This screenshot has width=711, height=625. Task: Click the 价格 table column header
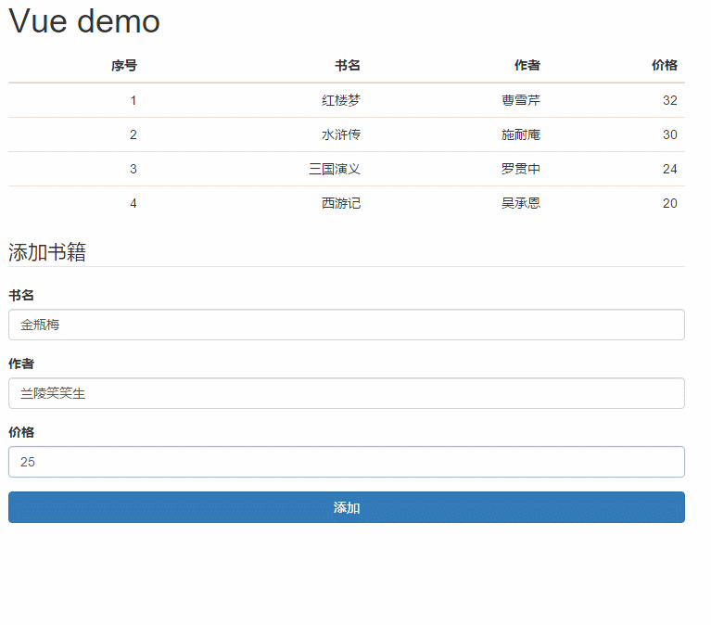[x=665, y=65]
